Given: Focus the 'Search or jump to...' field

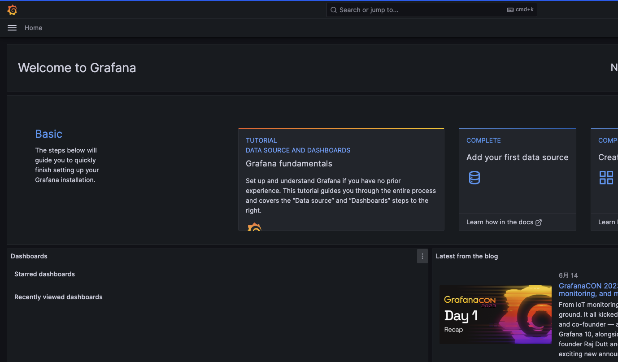Looking at the screenshot, I should pos(431,10).
